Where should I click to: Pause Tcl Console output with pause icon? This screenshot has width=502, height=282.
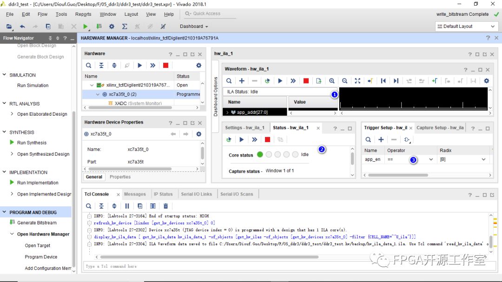(x=127, y=206)
